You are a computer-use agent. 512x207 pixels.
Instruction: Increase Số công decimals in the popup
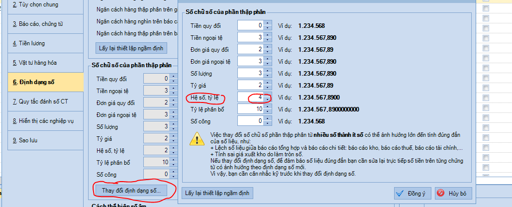click(268, 118)
